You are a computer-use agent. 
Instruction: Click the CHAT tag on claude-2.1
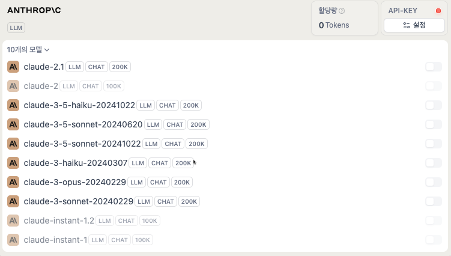pyautogui.click(x=96, y=67)
